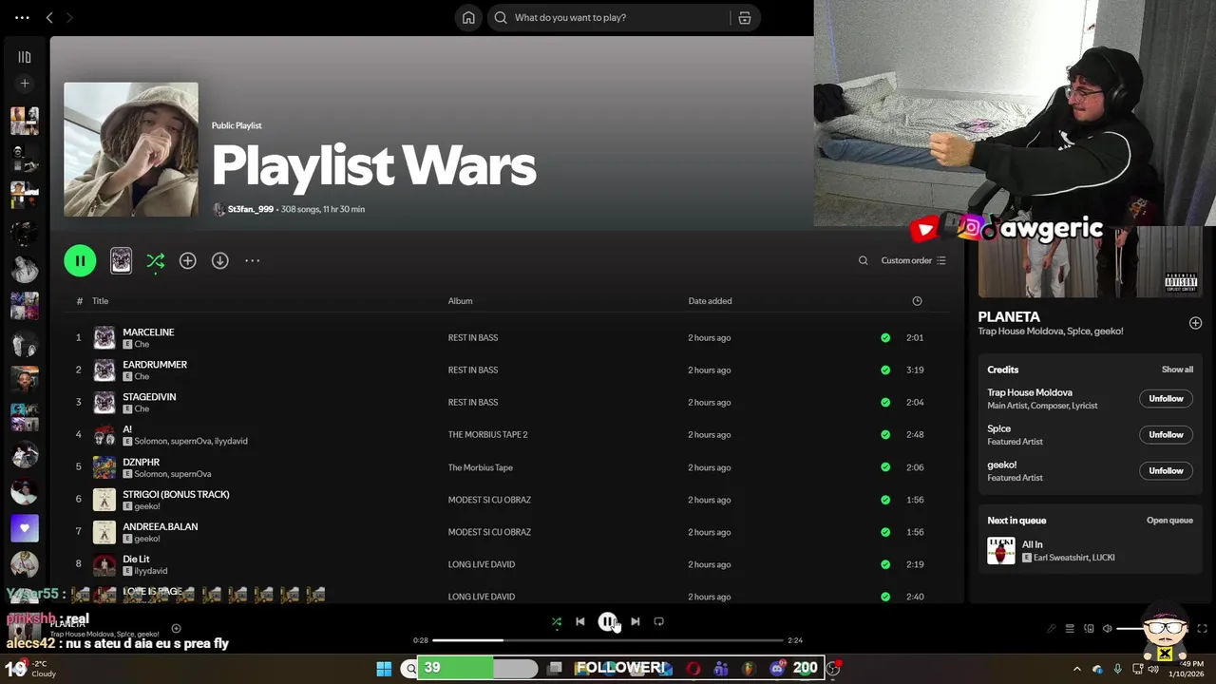Screen dimensions: 1216x684
Task: Open the Windows Start menu
Action: click(384, 669)
